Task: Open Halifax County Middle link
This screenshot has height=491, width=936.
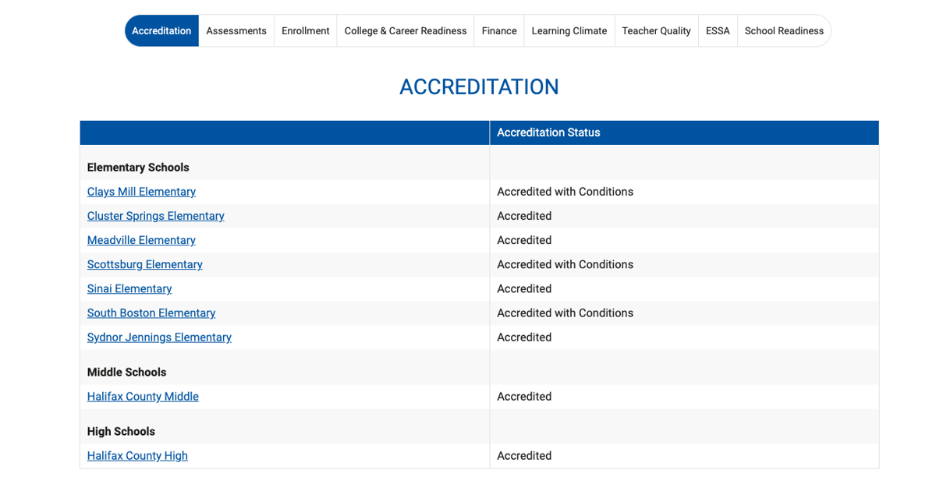Action: click(143, 396)
